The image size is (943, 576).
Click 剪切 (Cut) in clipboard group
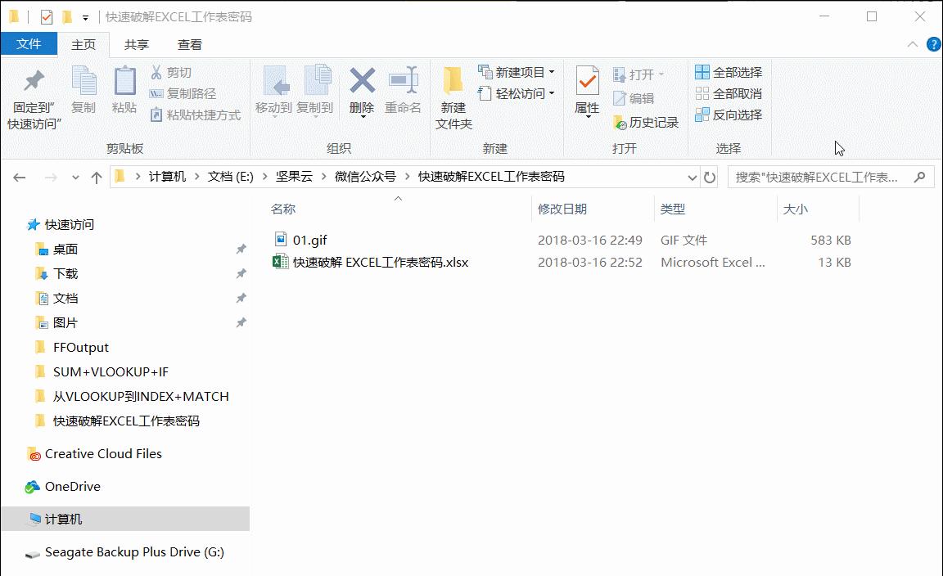pyautogui.click(x=177, y=74)
